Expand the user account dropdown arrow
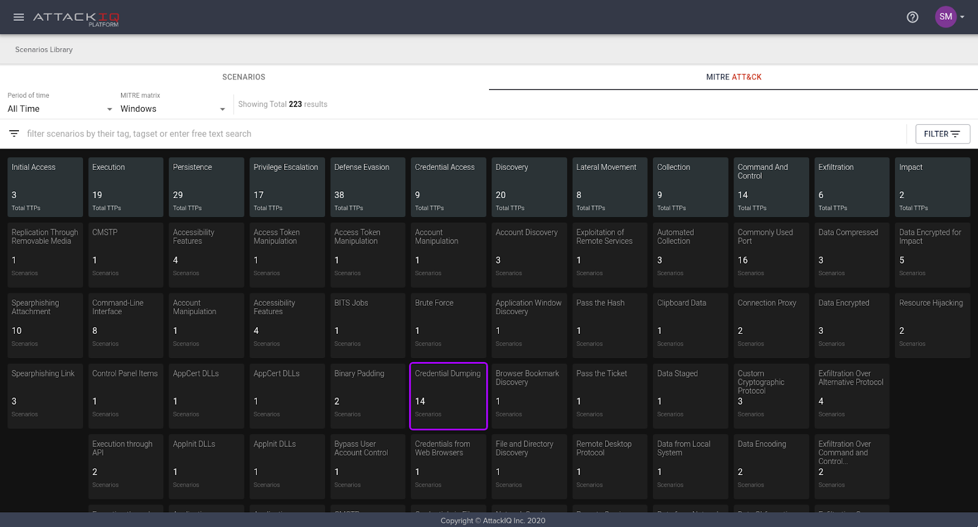The width and height of the screenshot is (978, 527). (x=963, y=17)
